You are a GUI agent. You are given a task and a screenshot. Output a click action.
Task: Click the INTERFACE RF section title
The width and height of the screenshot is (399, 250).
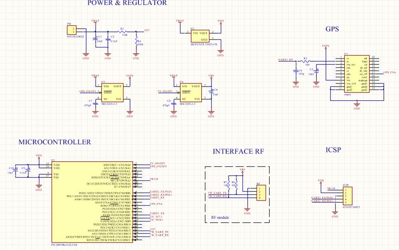pos(239,151)
